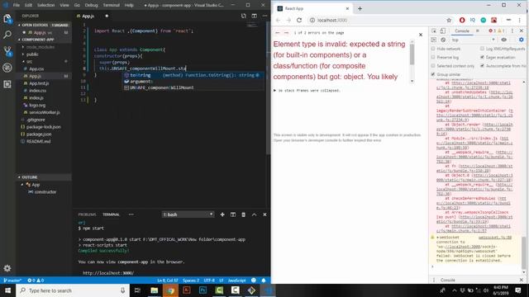This screenshot has width=529, height=297.
Task: Uncheck the Eager evaluation checkbox
Action: pyautogui.click(x=482, y=57)
